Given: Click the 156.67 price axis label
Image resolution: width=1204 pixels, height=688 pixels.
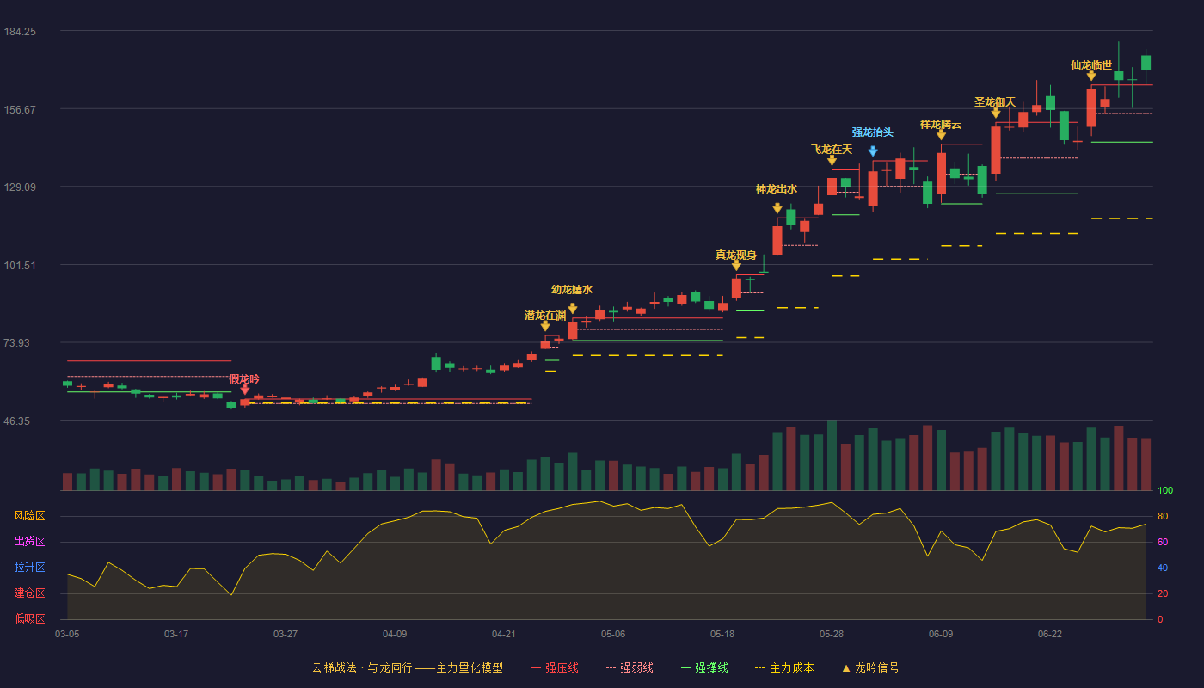Looking at the screenshot, I should [x=20, y=109].
